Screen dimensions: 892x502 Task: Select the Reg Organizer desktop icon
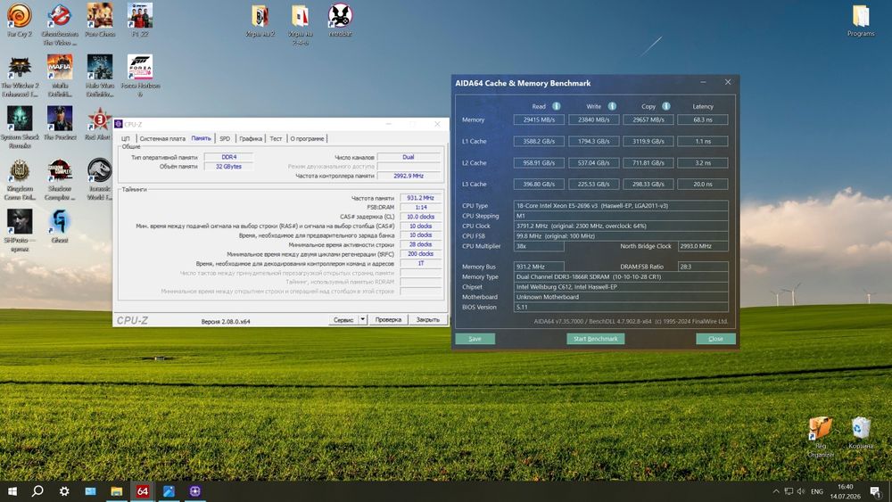[x=821, y=437]
